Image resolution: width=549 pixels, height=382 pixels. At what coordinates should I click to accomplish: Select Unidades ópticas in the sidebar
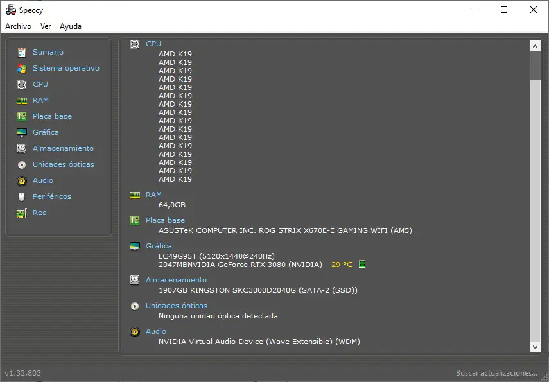64,164
